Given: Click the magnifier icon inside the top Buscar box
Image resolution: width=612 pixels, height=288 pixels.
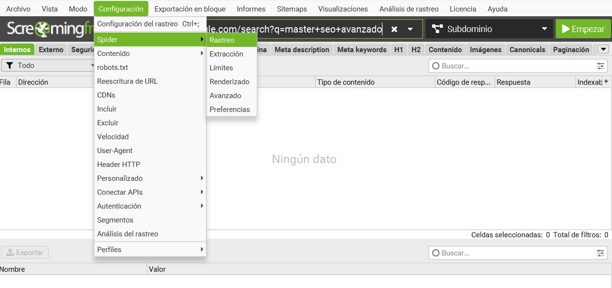Looking at the screenshot, I should pyautogui.click(x=435, y=66).
